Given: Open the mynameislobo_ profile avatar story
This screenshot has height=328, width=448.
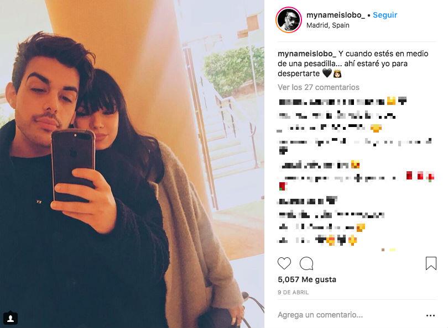Looking at the screenshot, I should (289, 20).
